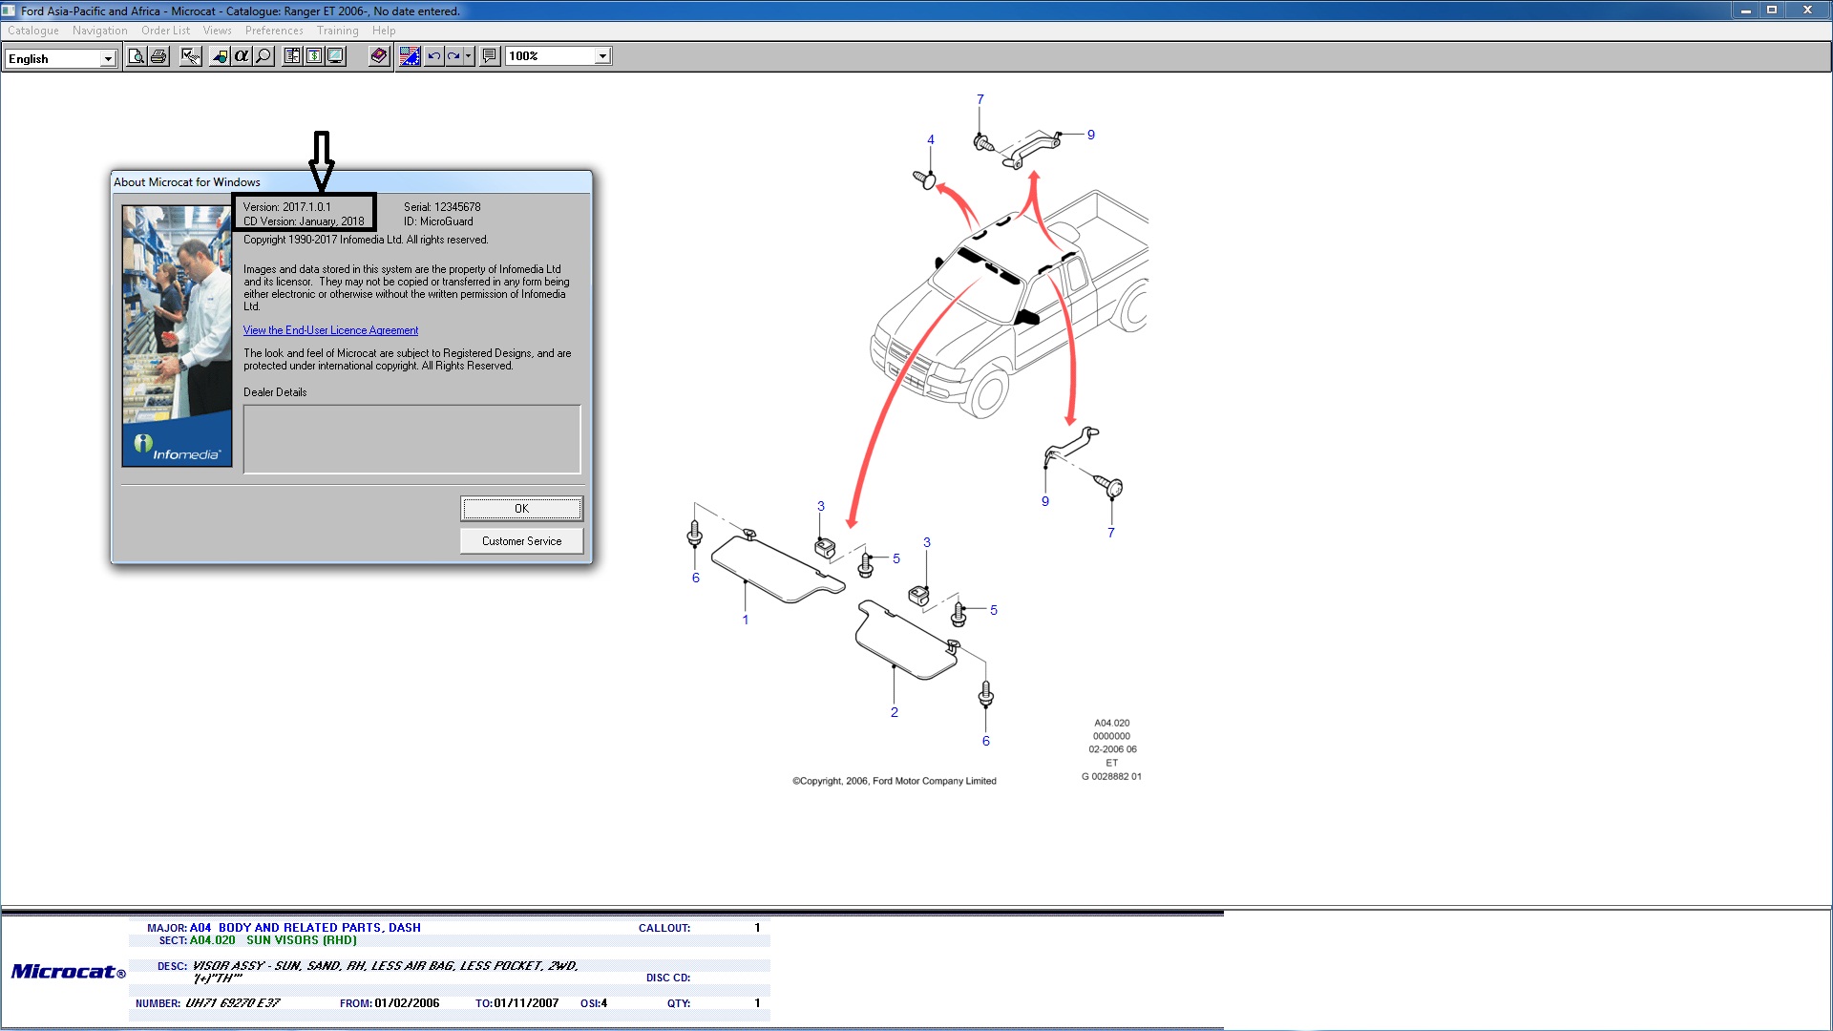This screenshot has height=1031, width=1833.
Task: Expand the redo history dropdown arrow
Action: pyautogui.click(x=468, y=56)
